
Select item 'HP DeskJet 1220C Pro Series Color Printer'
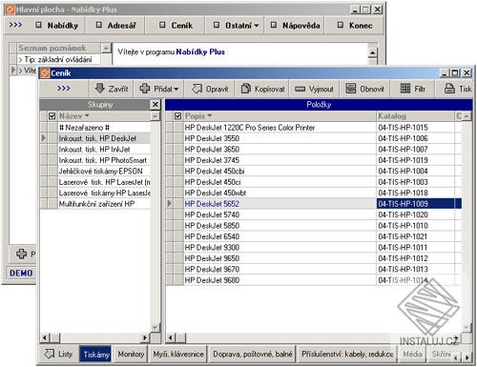click(x=280, y=128)
